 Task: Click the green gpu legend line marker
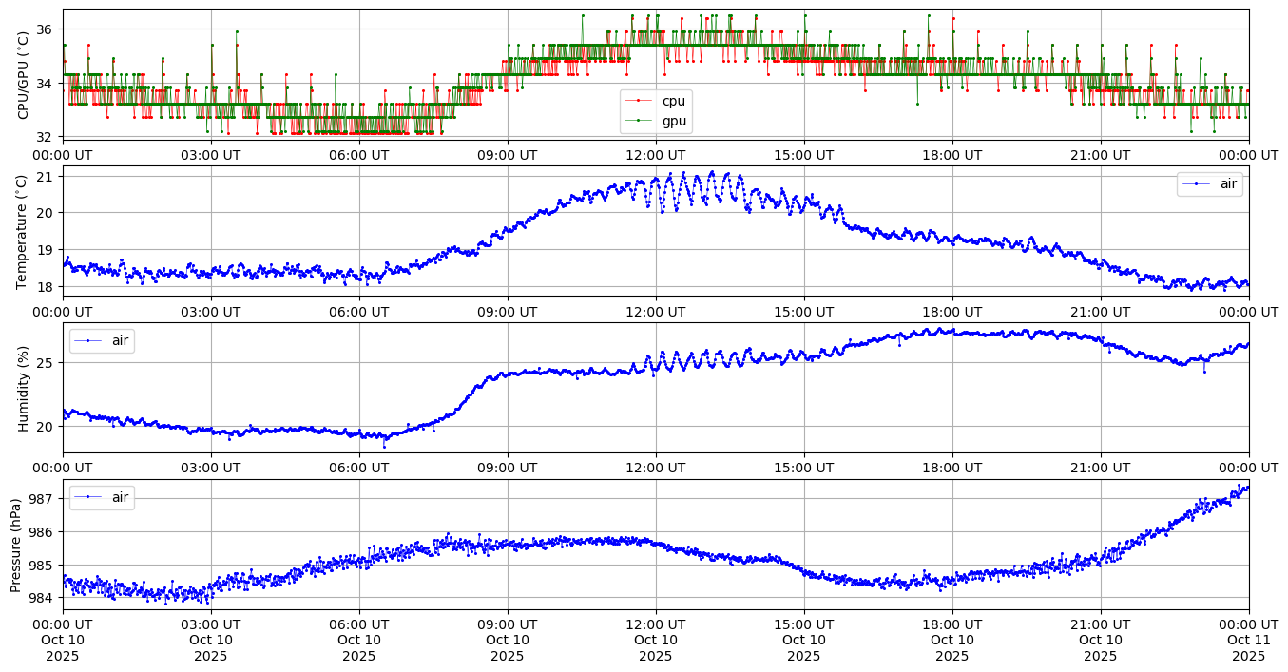[x=639, y=121]
